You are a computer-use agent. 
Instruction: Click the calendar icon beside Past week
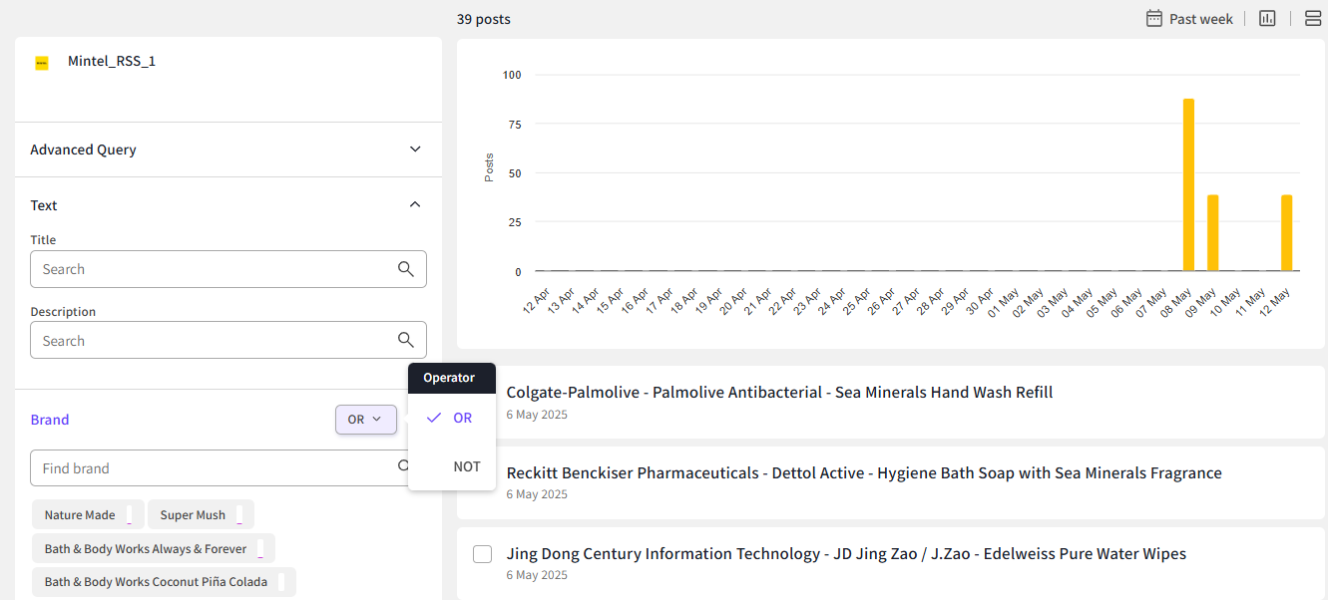tap(1154, 18)
